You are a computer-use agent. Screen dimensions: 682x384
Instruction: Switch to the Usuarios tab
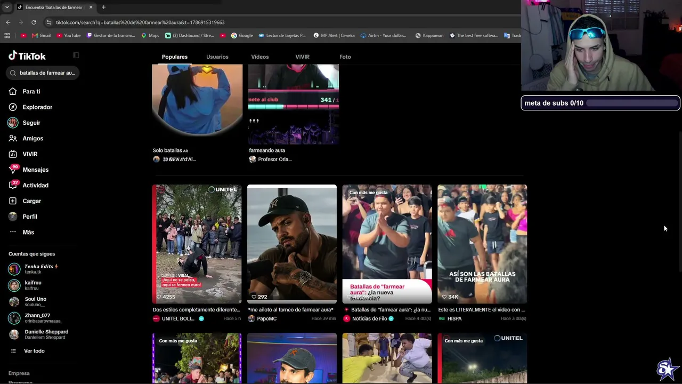[217, 57]
